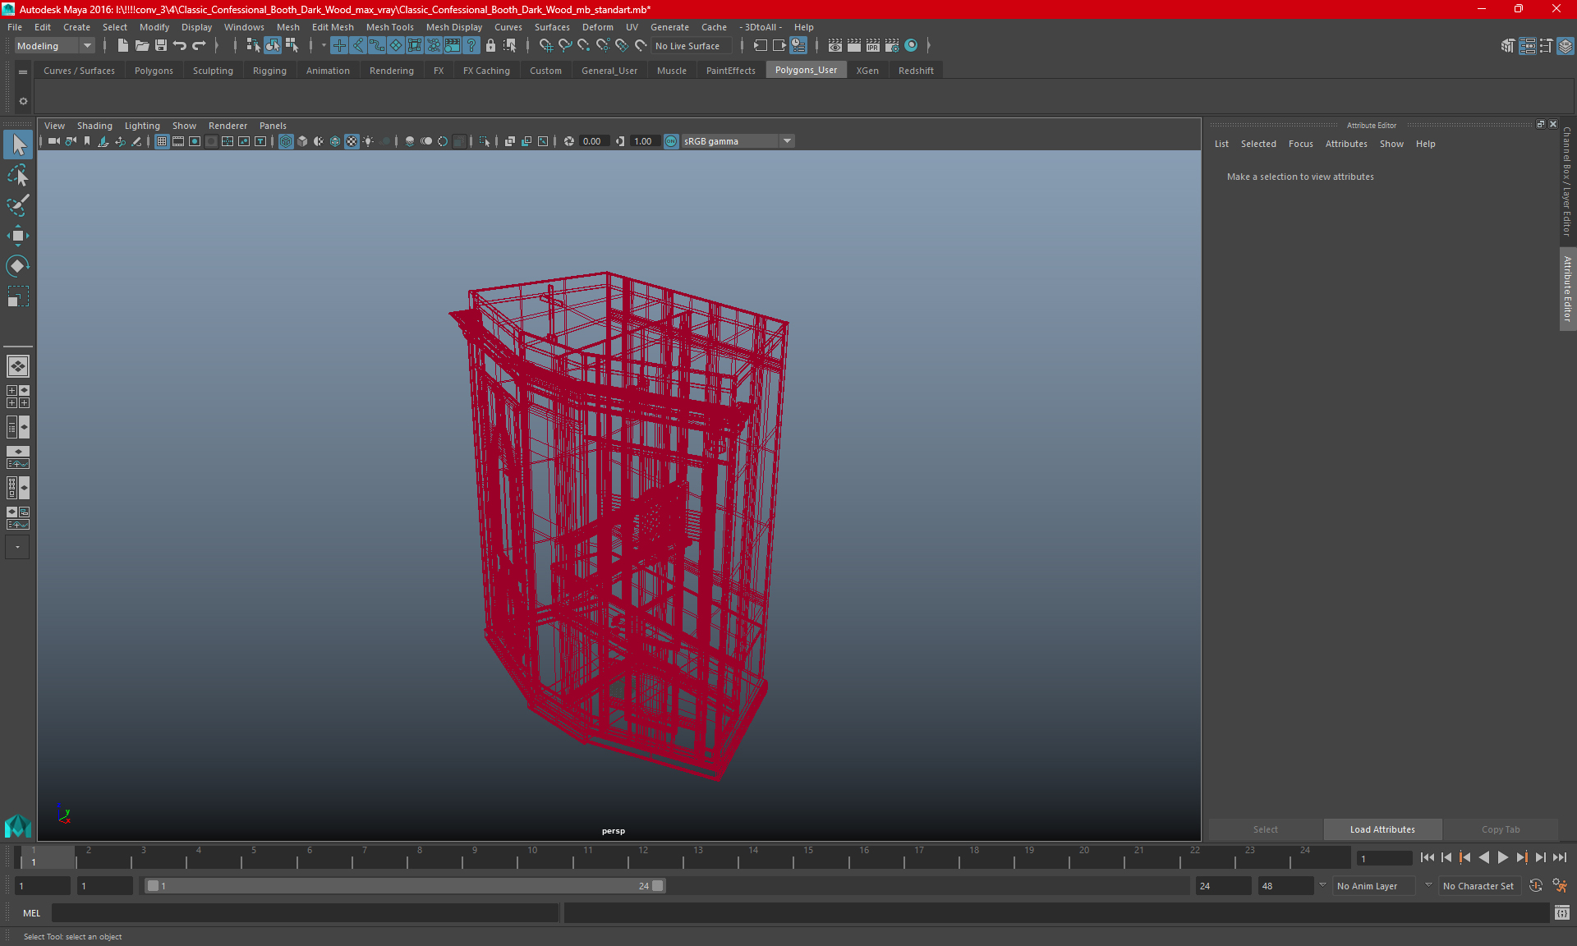
Task: Click the Copy Tab button
Action: (1500, 829)
